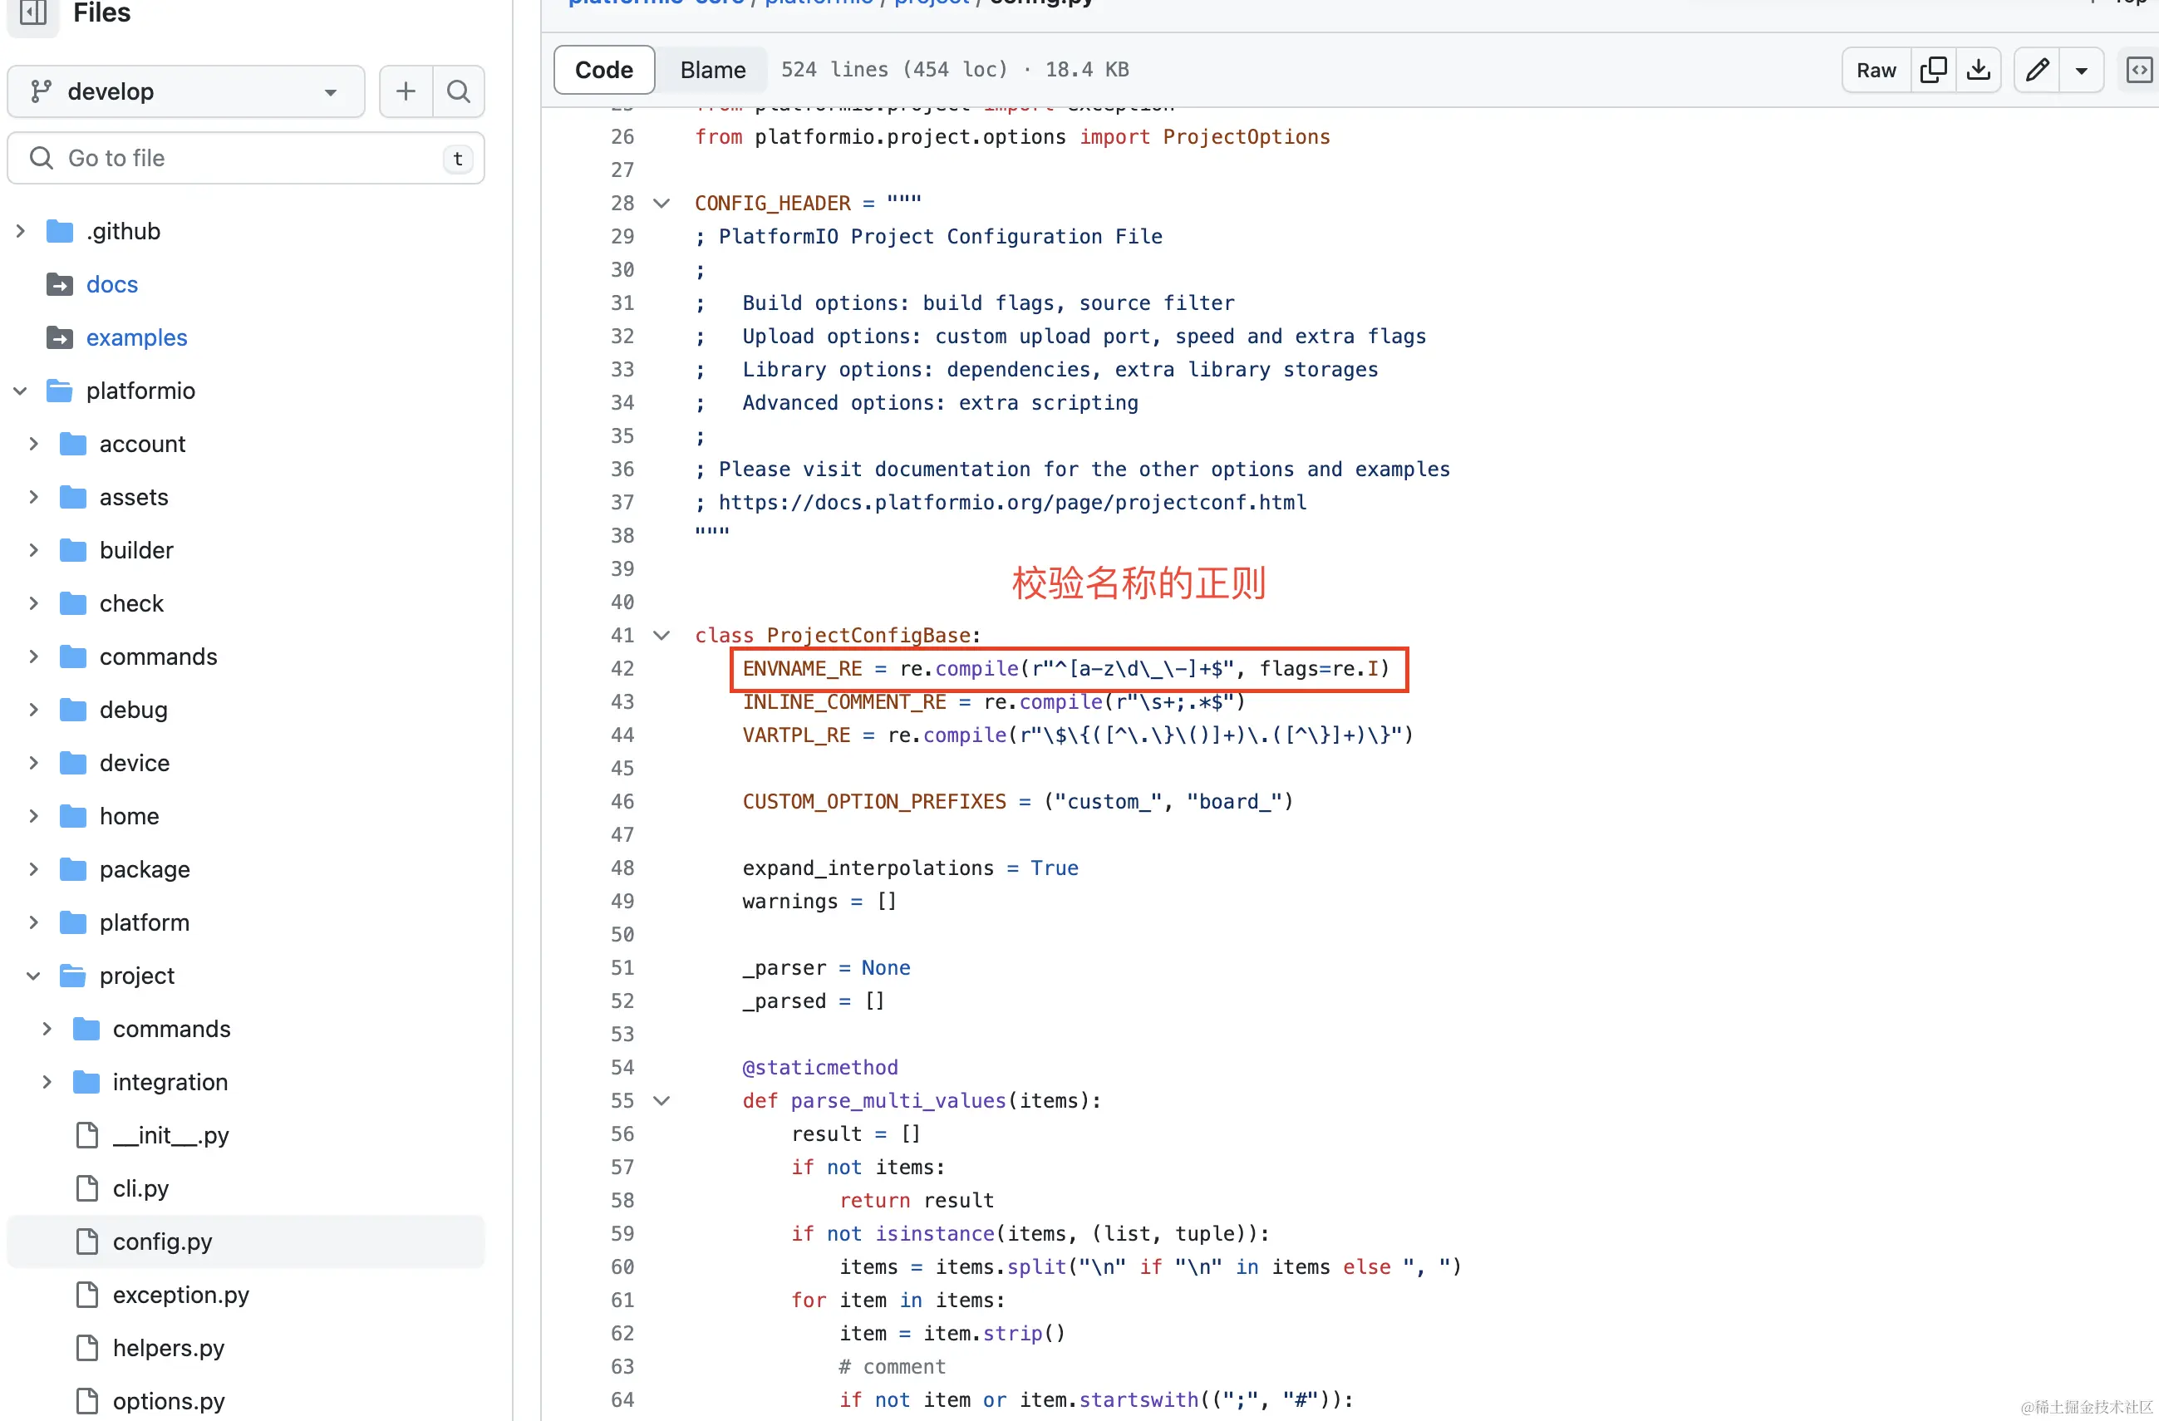The height and width of the screenshot is (1421, 2159).
Task: Fold CONFIG_HEADER block at line 28
Action: tap(662, 203)
